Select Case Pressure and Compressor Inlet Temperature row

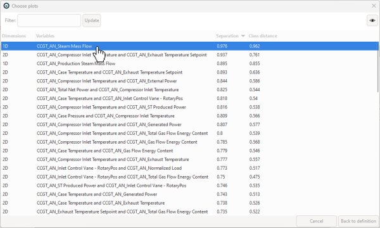[189, 116]
